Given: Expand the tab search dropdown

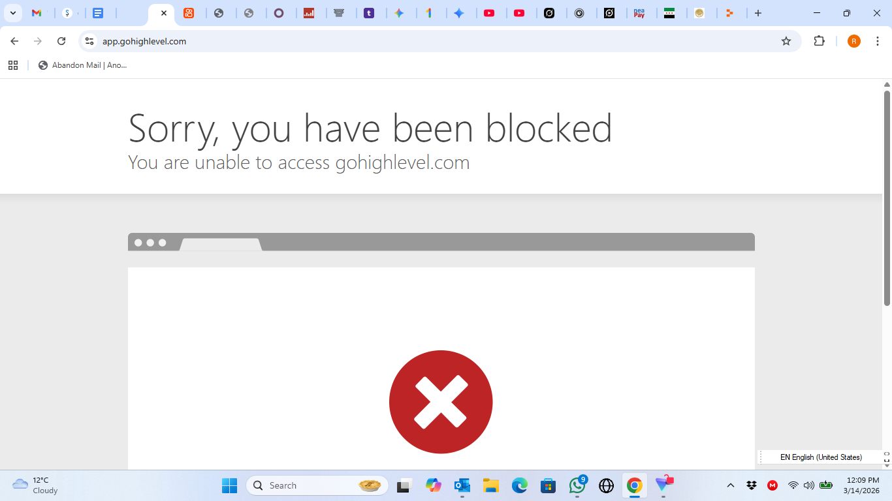Looking at the screenshot, I should coord(12,13).
